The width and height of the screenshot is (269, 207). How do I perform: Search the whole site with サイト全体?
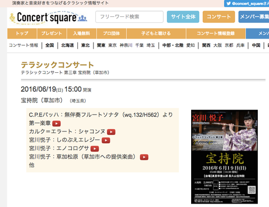tap(183, 17)
